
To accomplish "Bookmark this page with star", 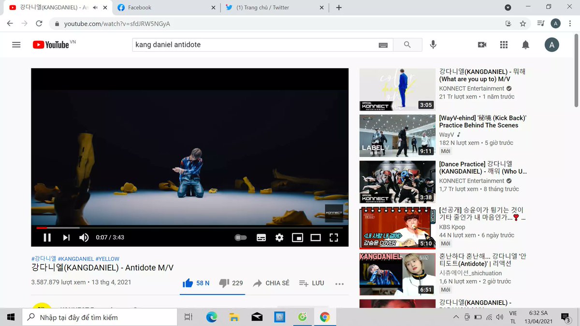I will 522,24.
